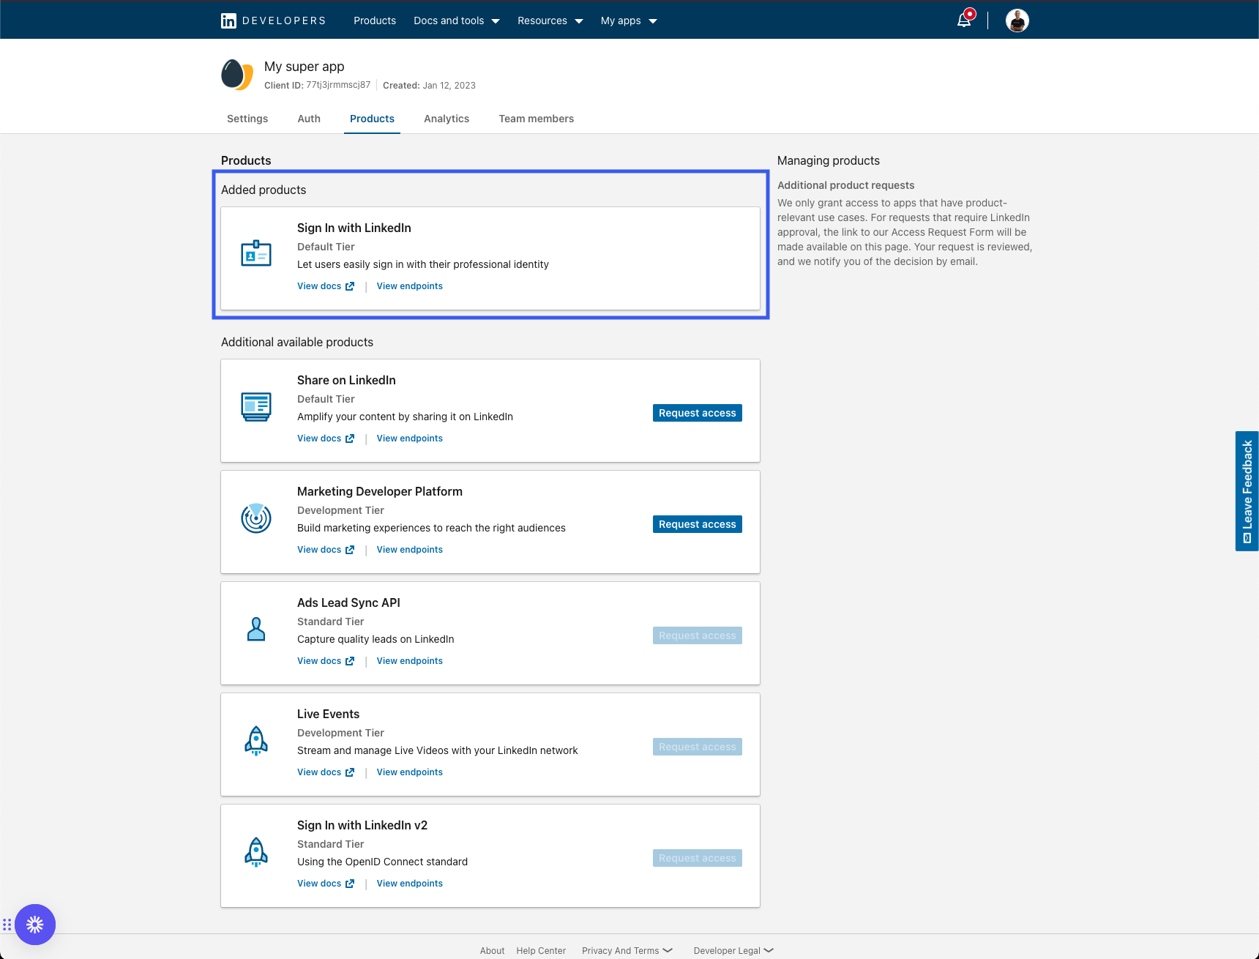The height and width of the screenshot is (959, 1259).
Task: Click the disabled Request access for Ads Lead Sync API
Action: click(698, 635)
